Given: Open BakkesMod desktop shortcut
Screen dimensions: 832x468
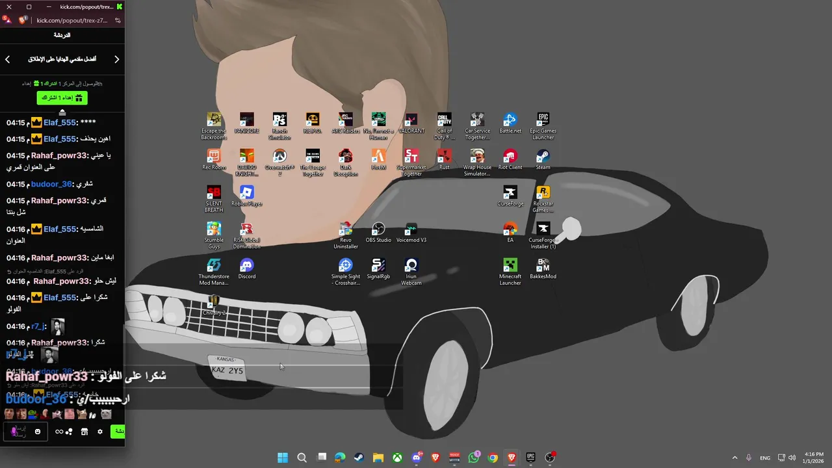Looking at the screenshot, I should click(543, 268).
